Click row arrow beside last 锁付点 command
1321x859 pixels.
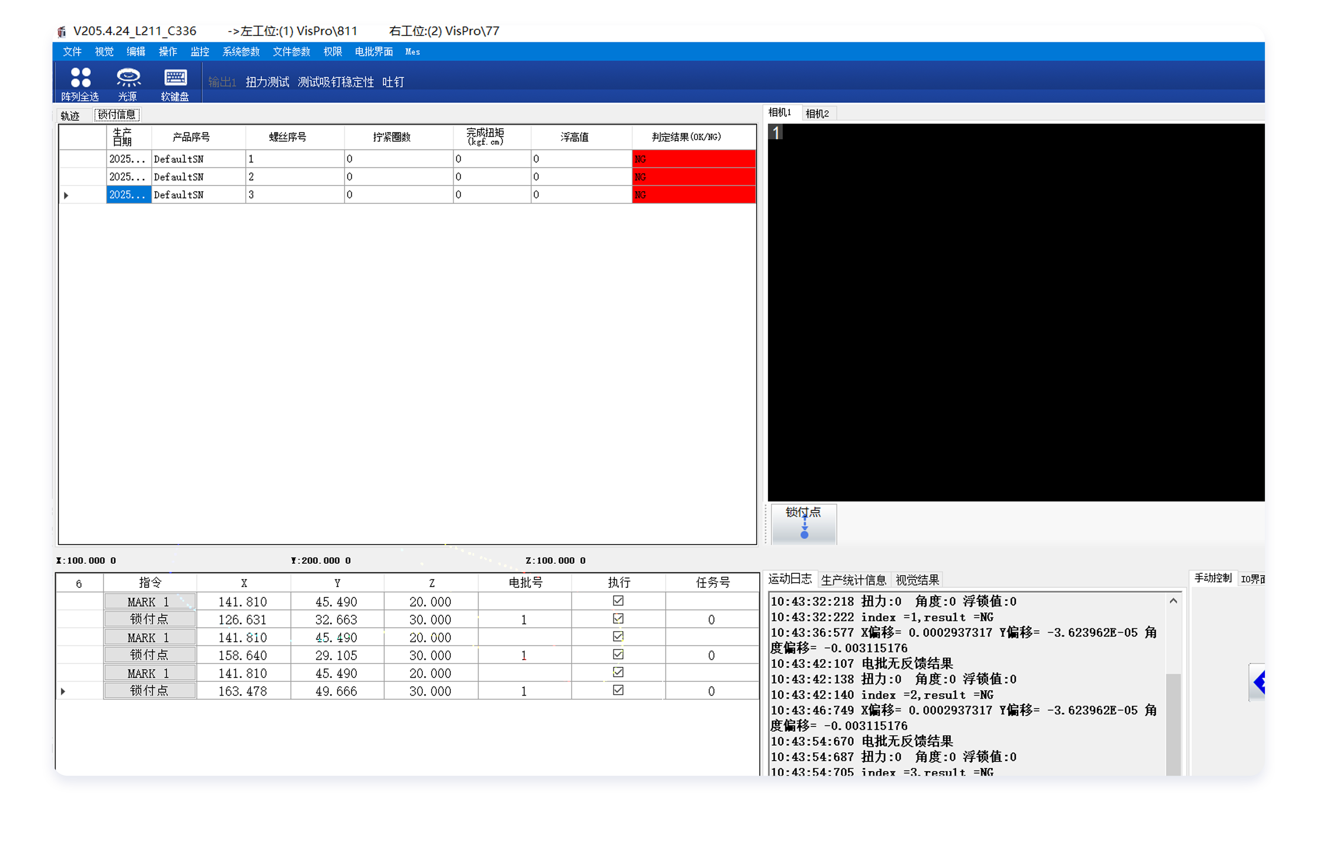tap(63, 691)
